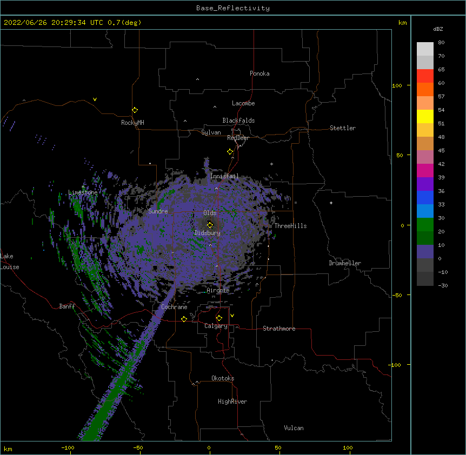Click the yellow marker east of Cochrane
Image resolution: width=466 pixels, height=455 pixels.
[x=184, y=319]
